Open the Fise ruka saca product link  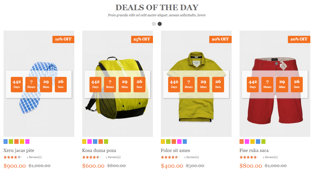(254, 151)
